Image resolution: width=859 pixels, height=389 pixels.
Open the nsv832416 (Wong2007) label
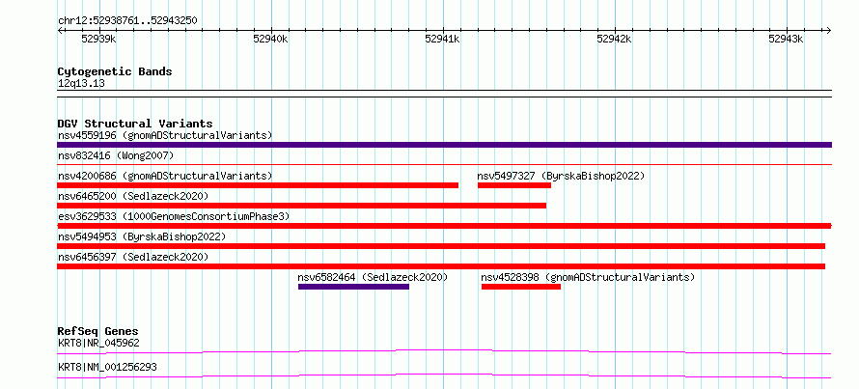116,156
